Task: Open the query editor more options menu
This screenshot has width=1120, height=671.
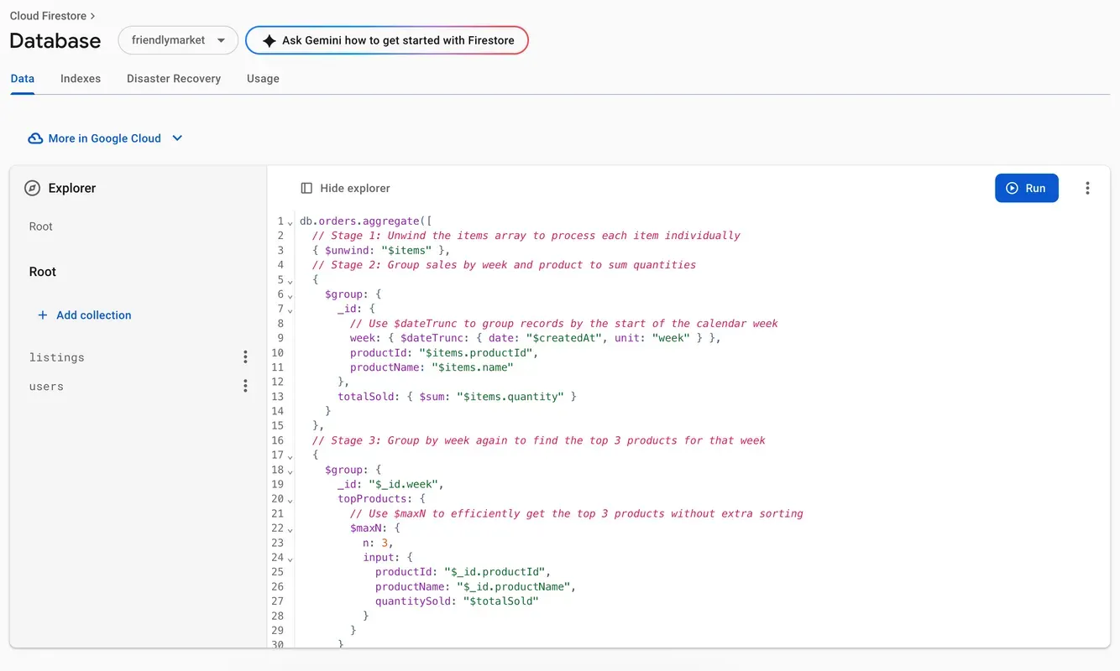Action: [x=1087, y=188]
